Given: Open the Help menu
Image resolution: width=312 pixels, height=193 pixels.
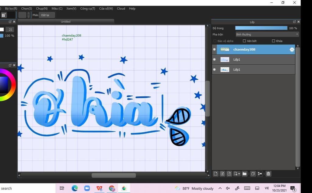Looking at the screenshot, I should [x=132, y=8].
